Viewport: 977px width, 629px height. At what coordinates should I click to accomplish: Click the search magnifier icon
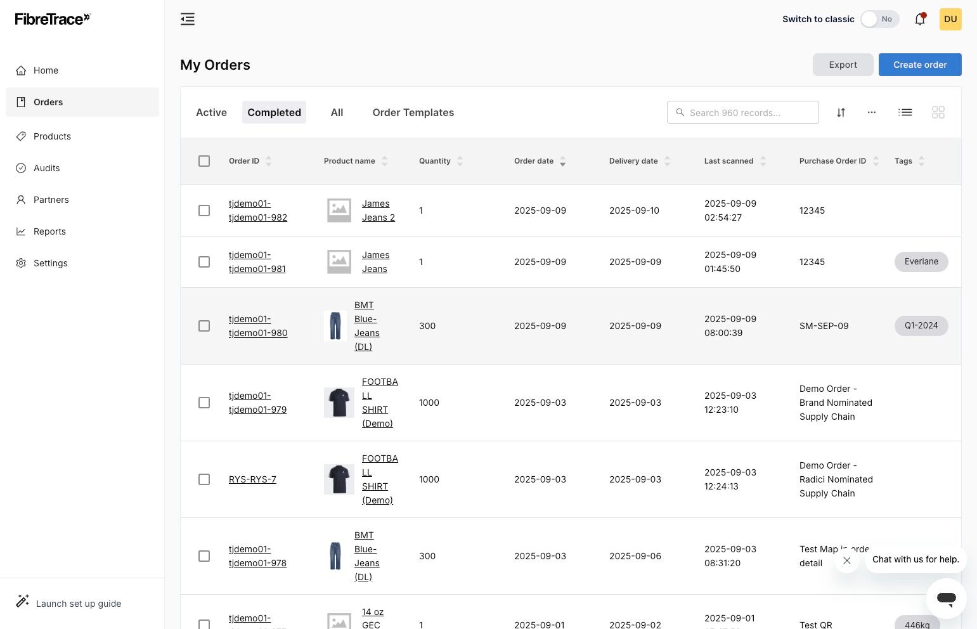(680, 112)
